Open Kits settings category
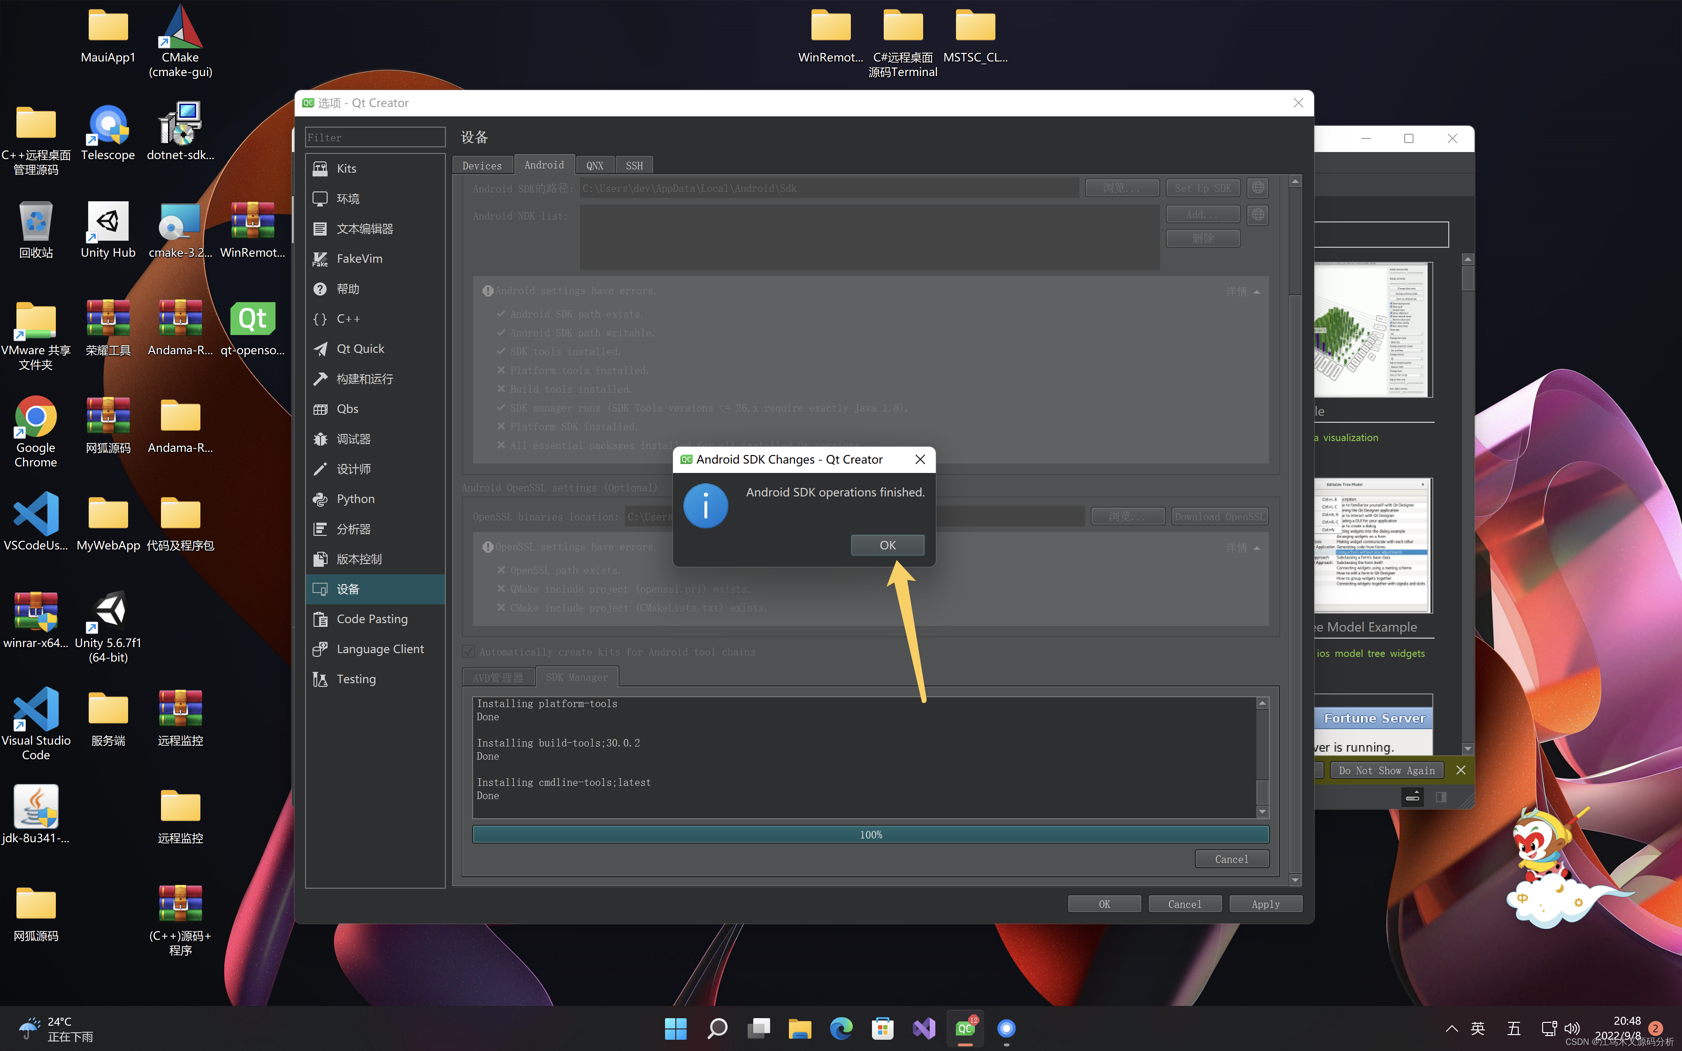 pyautogui.click(x=346, y=168)
